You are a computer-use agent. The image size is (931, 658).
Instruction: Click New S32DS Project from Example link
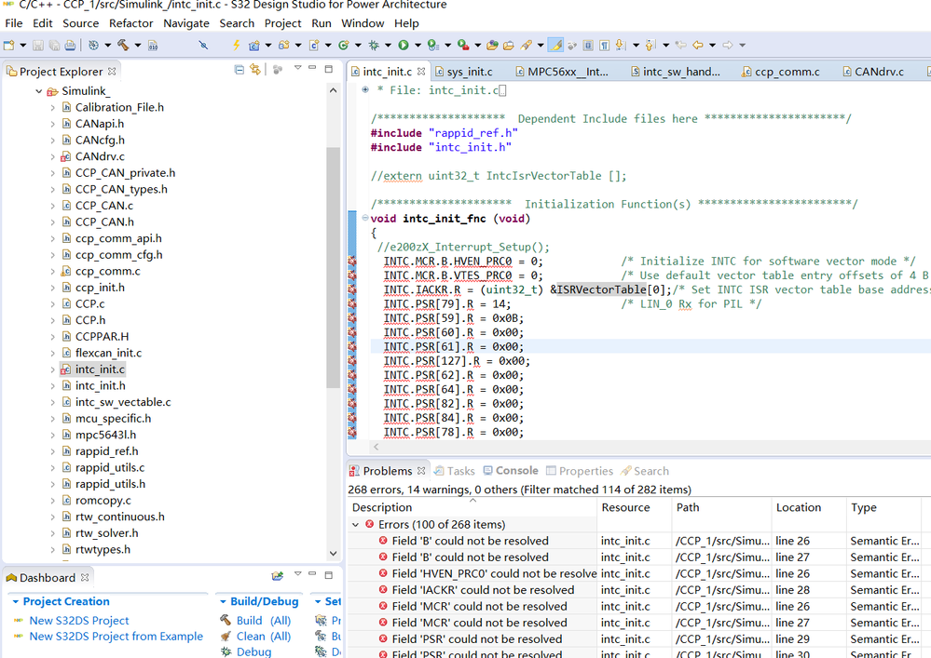pyautogui.click(x=116, y=637)
